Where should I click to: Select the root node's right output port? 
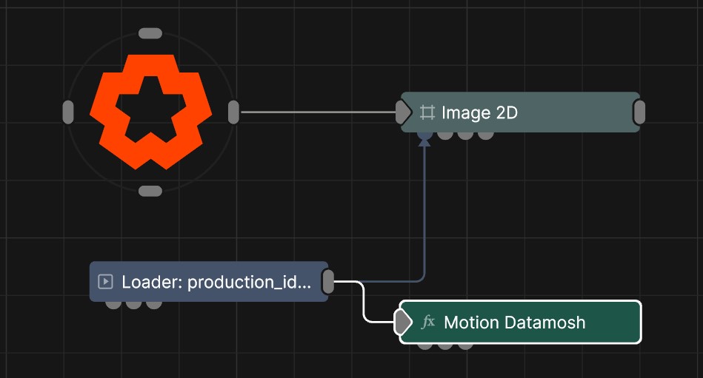click(x=233, y=112)
